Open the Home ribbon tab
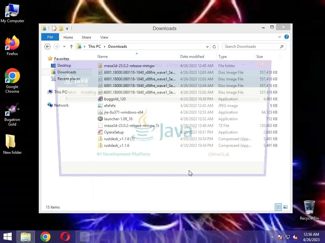 pos(68,37)
